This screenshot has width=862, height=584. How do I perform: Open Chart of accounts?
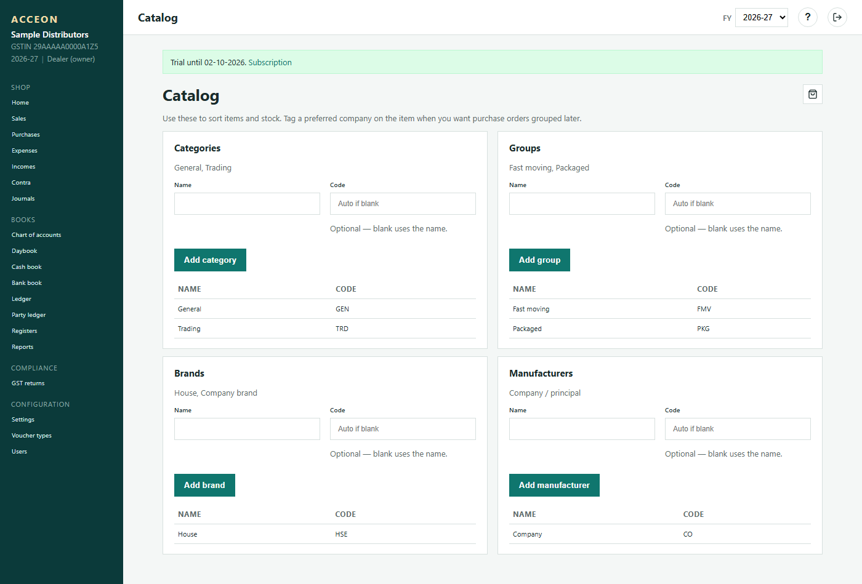tap(36, 235)
